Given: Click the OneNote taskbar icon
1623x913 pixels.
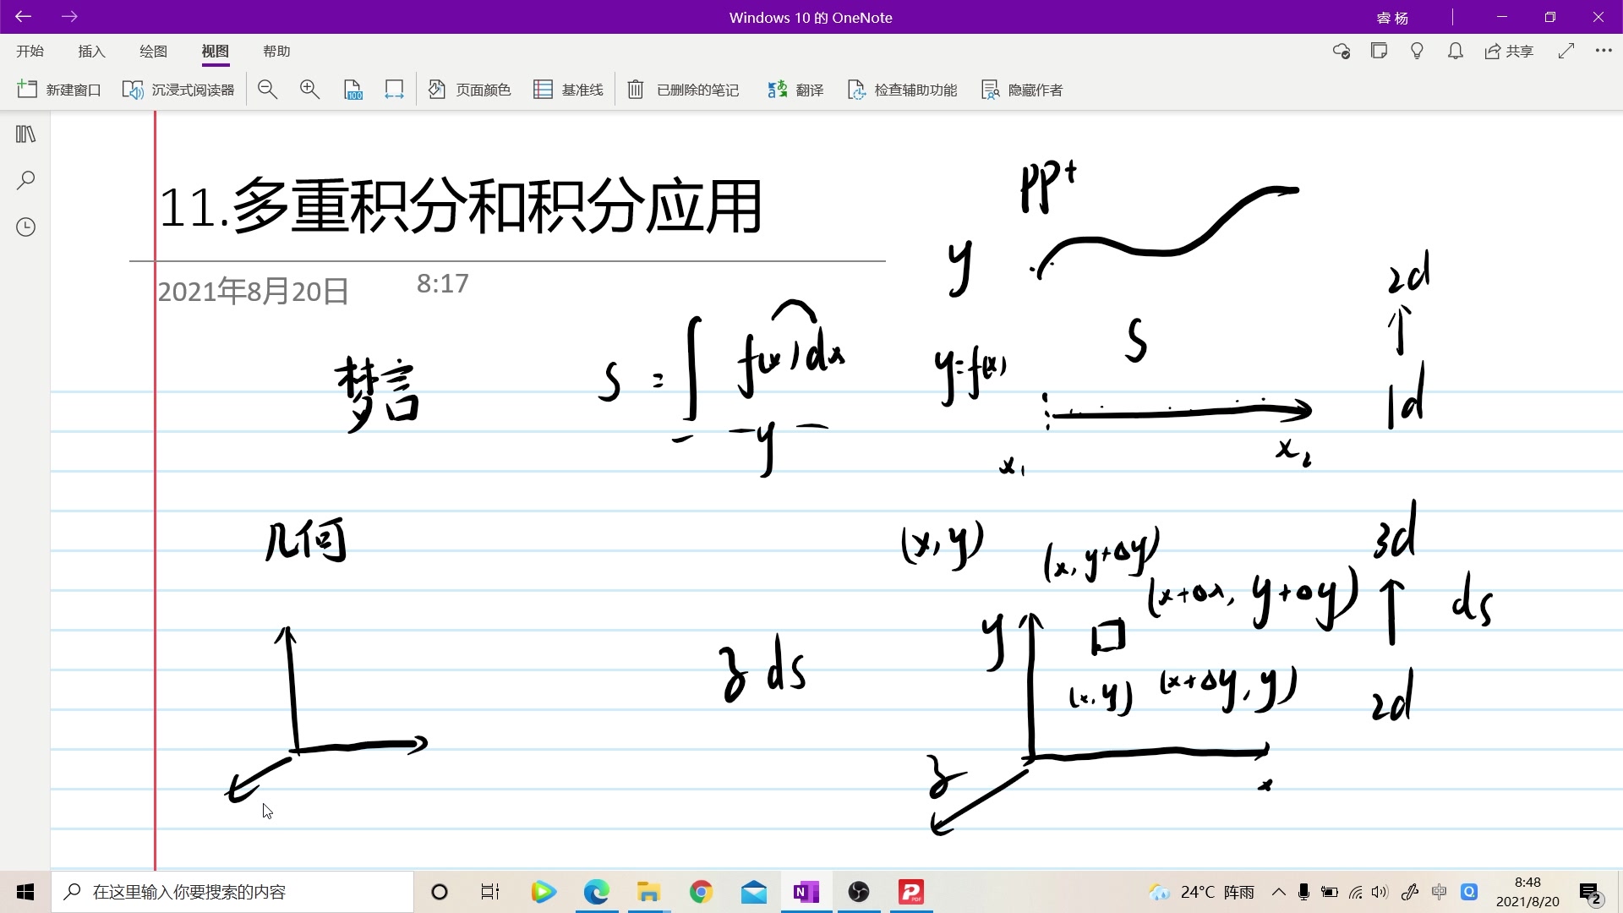Looking at the screenshot, I should [x=806, y=892].
